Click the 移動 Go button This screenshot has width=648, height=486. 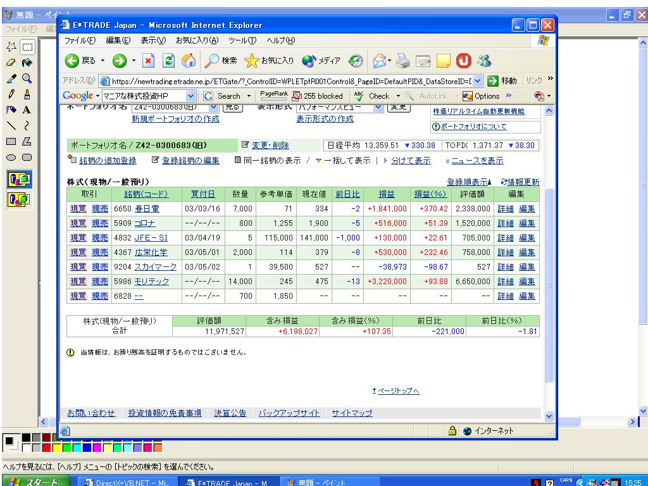(x=502, y=81)
